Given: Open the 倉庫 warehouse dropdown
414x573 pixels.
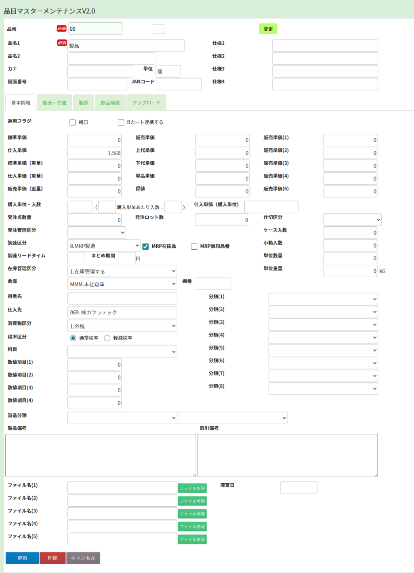Looking at the screenshot, I should [x=122, y=284].
